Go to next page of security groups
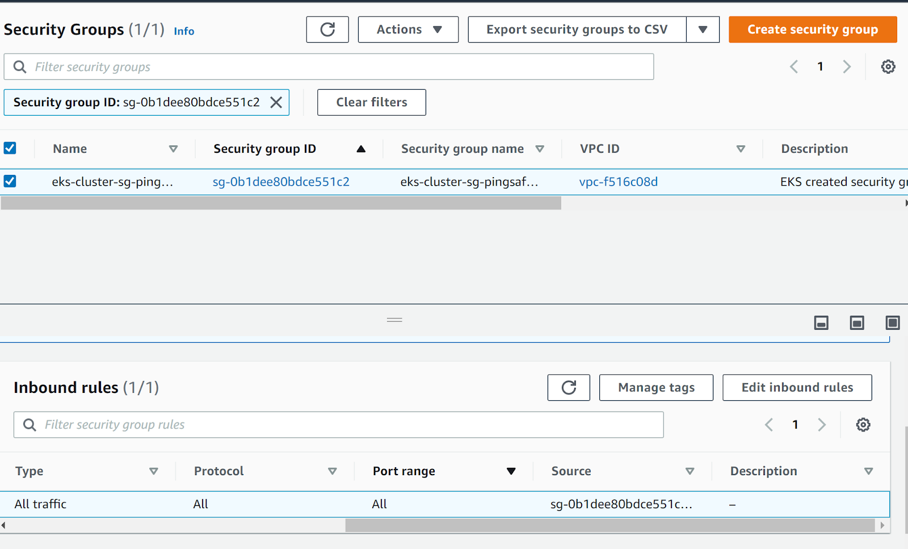 tap(847, 67)
